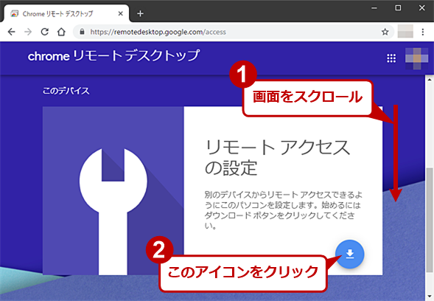
Task: Reload the current page
Action: click(45, 32)
